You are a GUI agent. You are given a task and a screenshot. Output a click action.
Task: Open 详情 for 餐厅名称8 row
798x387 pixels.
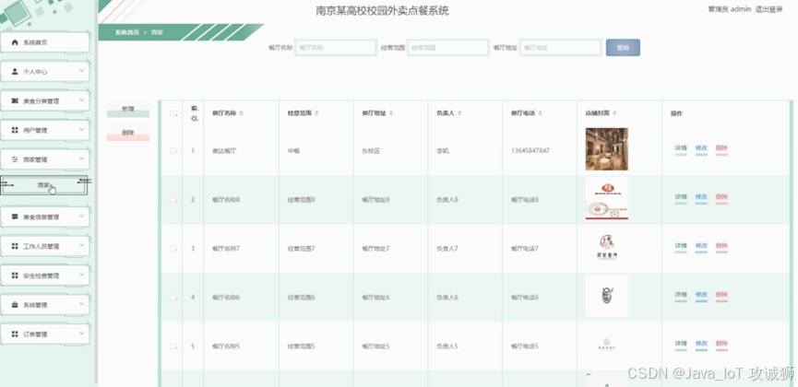681,197
